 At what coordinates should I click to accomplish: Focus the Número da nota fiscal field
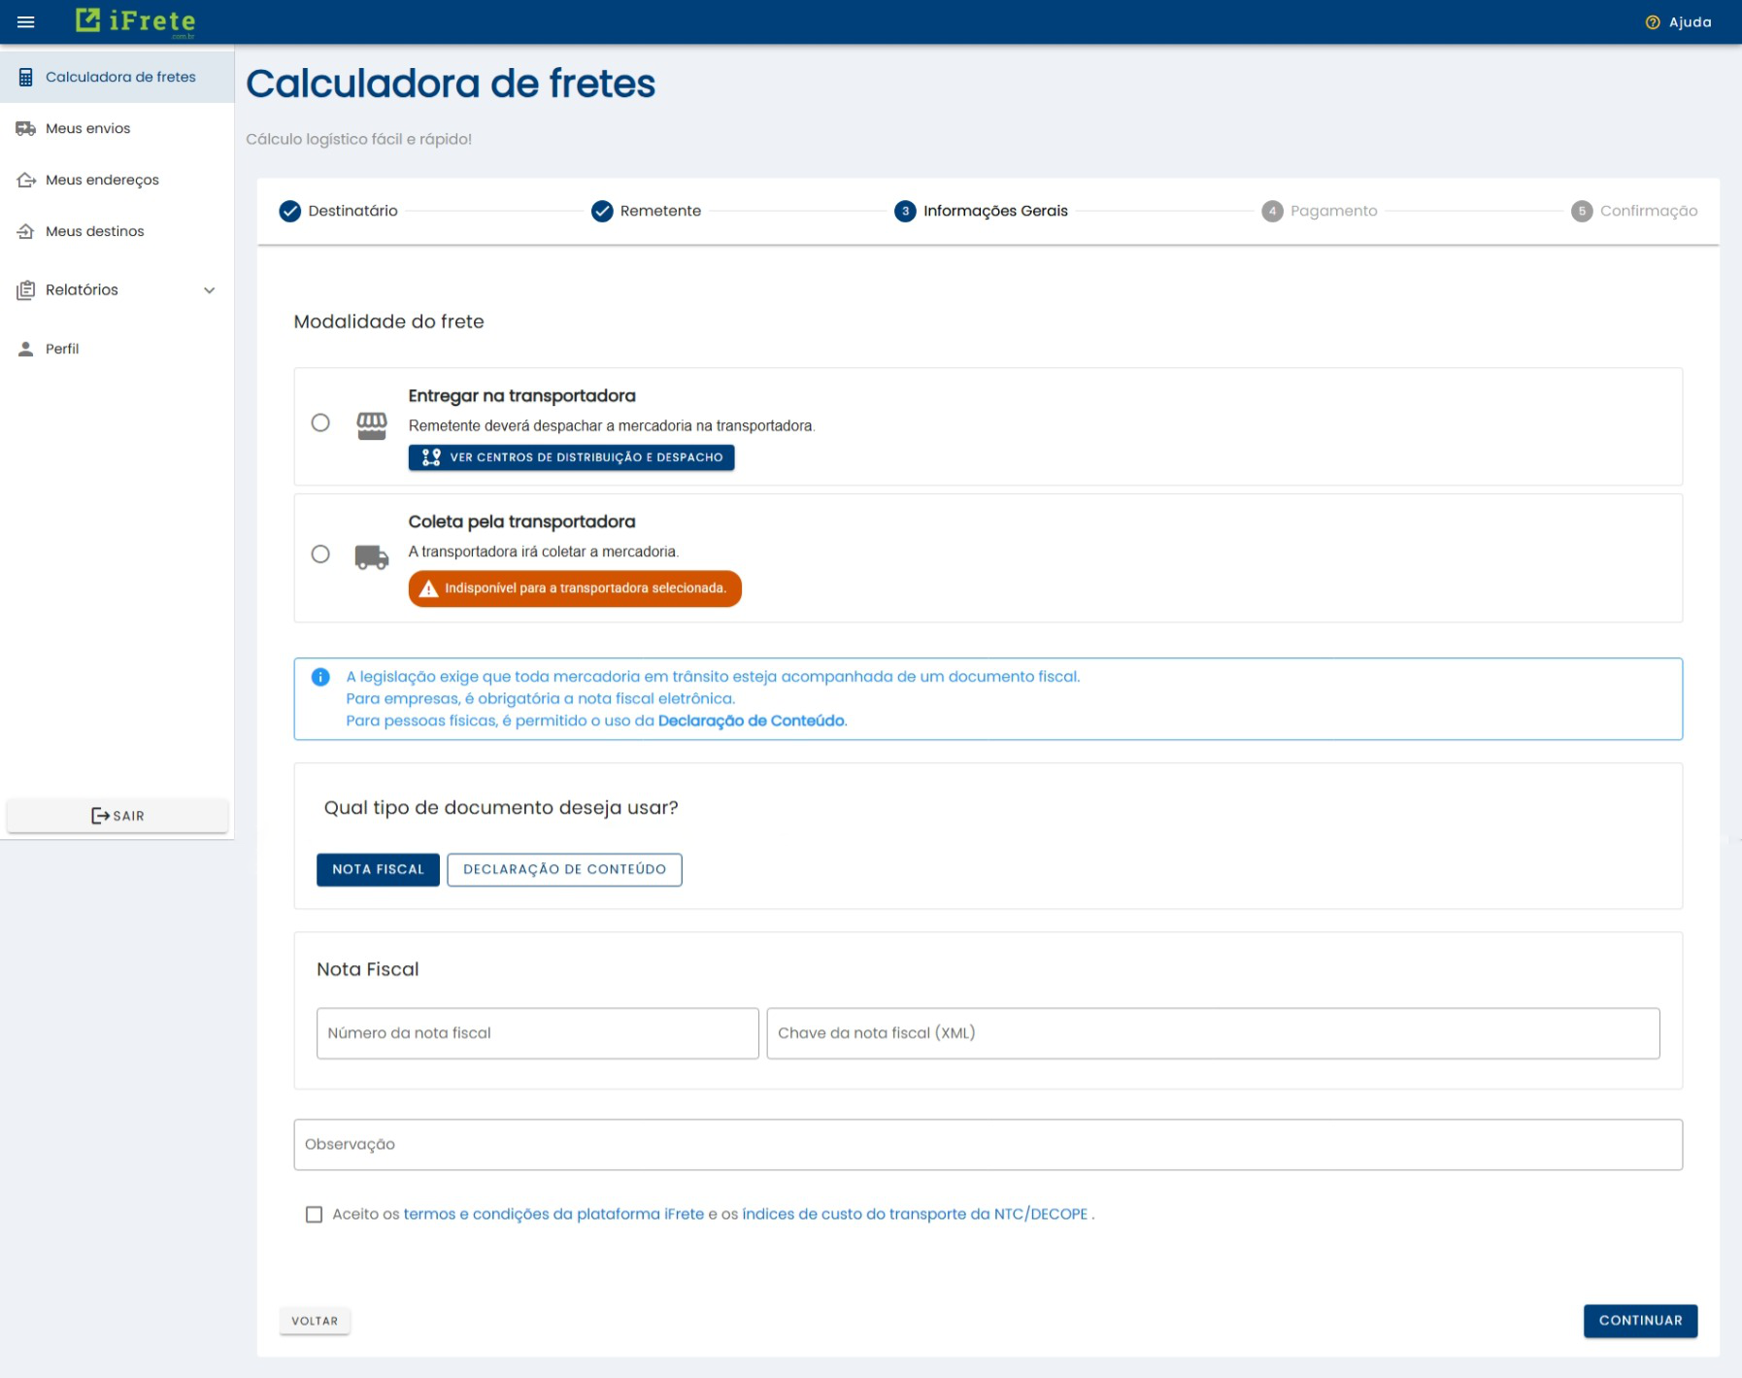pos(537,1033)
